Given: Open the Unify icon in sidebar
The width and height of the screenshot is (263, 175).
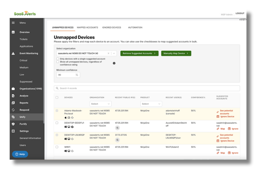Looking at the screenshot, I should pyautogui.click(x=13, y=117).
